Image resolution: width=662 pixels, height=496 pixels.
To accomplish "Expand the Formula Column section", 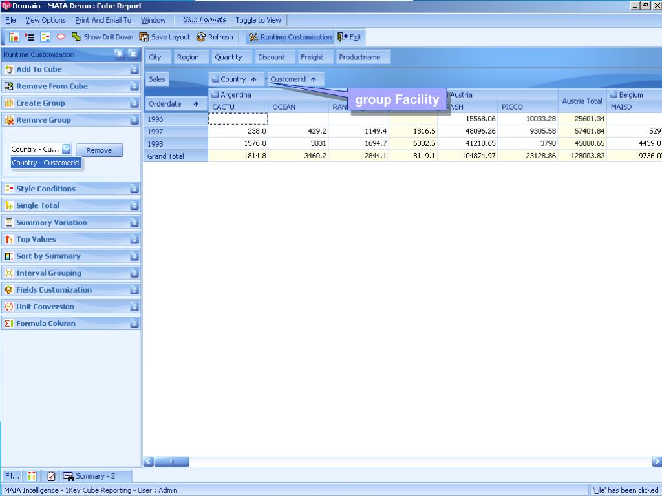I will [x=134, y=324].
